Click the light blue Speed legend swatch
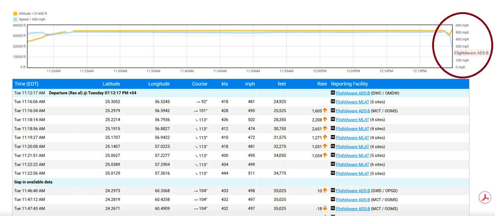Image resolution: width=495 pixels, height=216 pixels. click(x=15, y=19)
